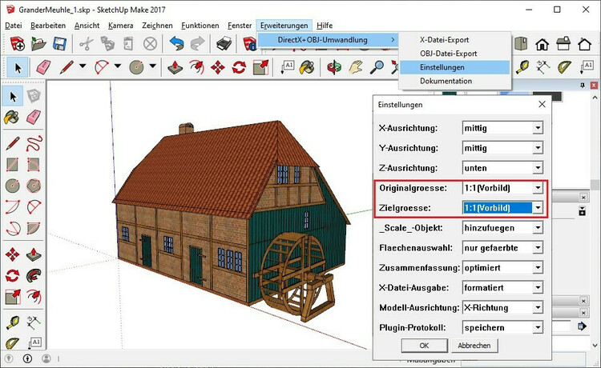
Task: Click the Paste clipboard icon
Action: (129, 44)
